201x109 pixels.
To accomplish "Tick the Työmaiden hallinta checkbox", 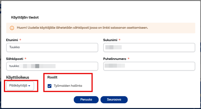I will [x=49, y=86].
